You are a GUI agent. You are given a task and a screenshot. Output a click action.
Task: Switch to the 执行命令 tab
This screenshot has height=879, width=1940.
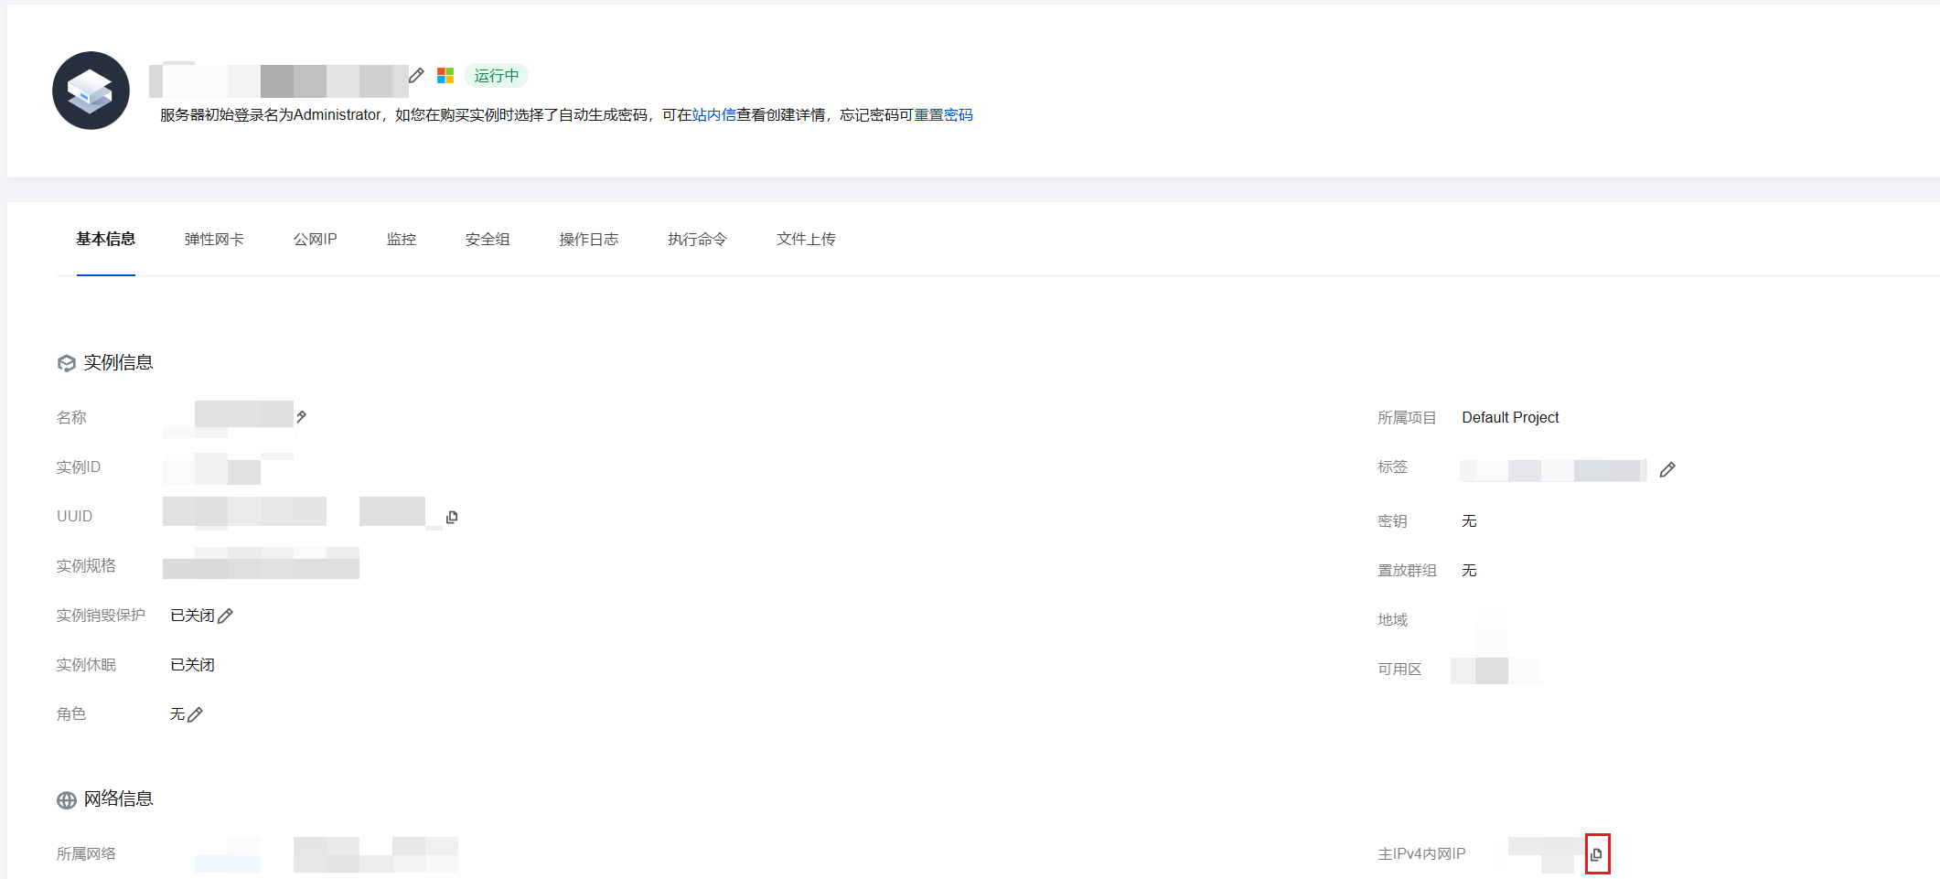697,239
